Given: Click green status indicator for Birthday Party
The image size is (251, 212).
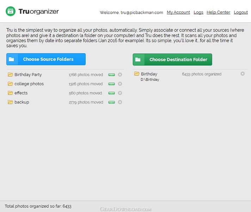Looking at the screenshot, I should pyautogui.click(x=111, y=75).
